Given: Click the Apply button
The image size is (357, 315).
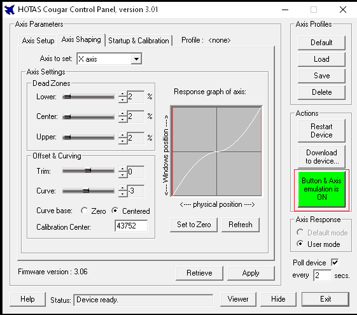Looking at the screenshot, I should coord(251,273).
